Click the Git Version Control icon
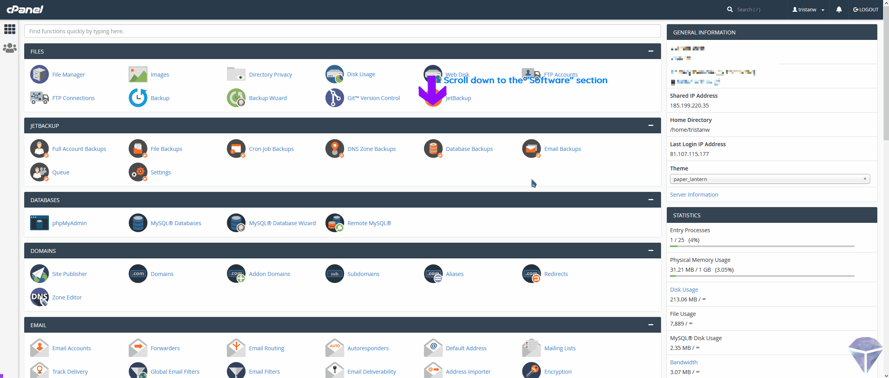This screenshot has width=889, height=378. coord(334,98)
